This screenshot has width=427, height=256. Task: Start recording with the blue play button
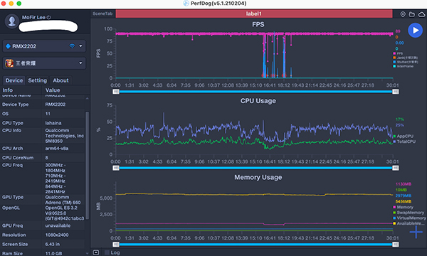pos(415,30)
